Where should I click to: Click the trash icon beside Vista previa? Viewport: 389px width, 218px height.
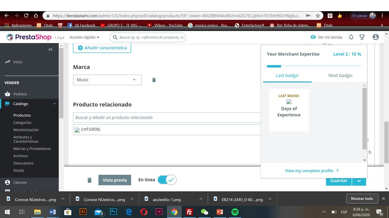pos(89,180)
